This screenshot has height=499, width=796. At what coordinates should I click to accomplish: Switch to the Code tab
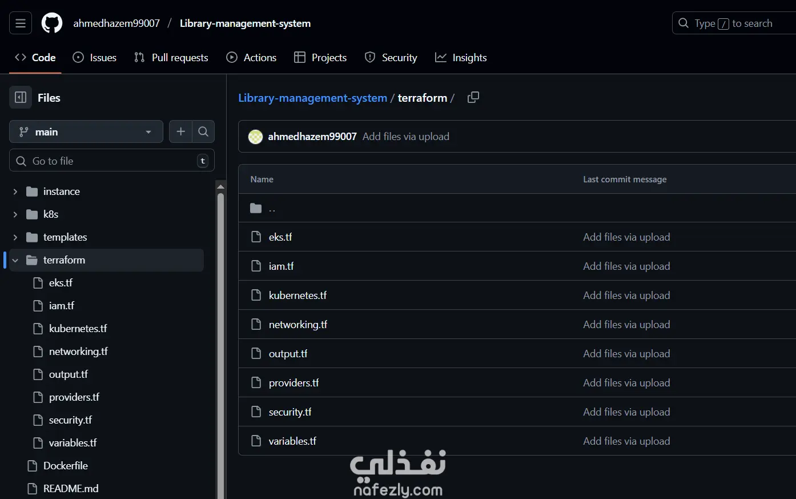(35, 58)
